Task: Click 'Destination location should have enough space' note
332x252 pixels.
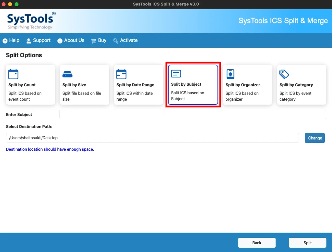Action: (x=50, y=149)
